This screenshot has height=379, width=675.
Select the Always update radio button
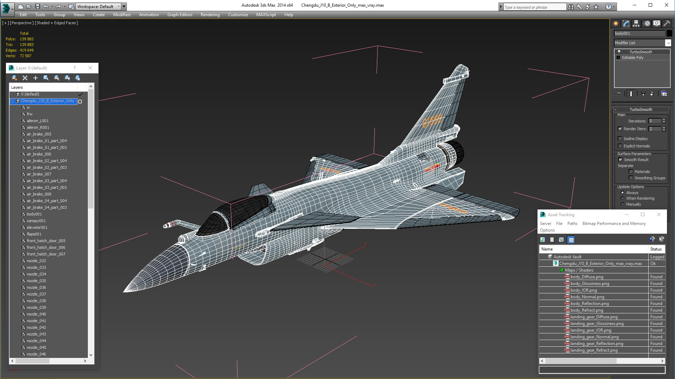click(622, 193)
